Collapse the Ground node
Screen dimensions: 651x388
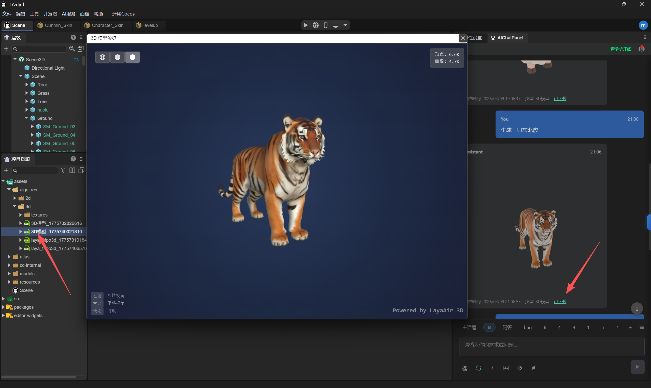tap(26, 118)
